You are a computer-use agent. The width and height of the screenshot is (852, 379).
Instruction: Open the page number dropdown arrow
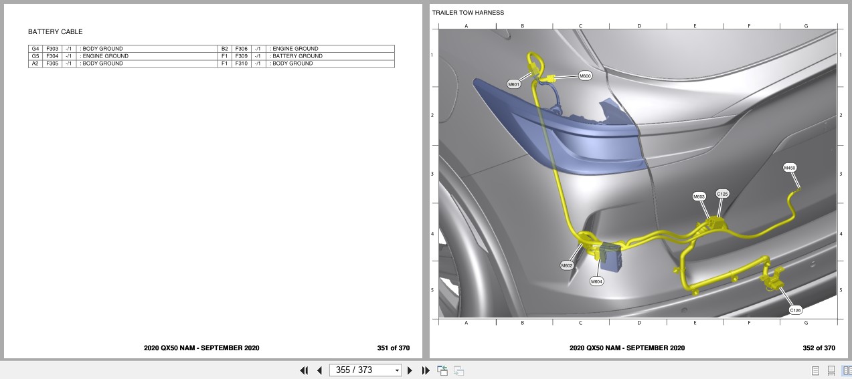[397, 370]
